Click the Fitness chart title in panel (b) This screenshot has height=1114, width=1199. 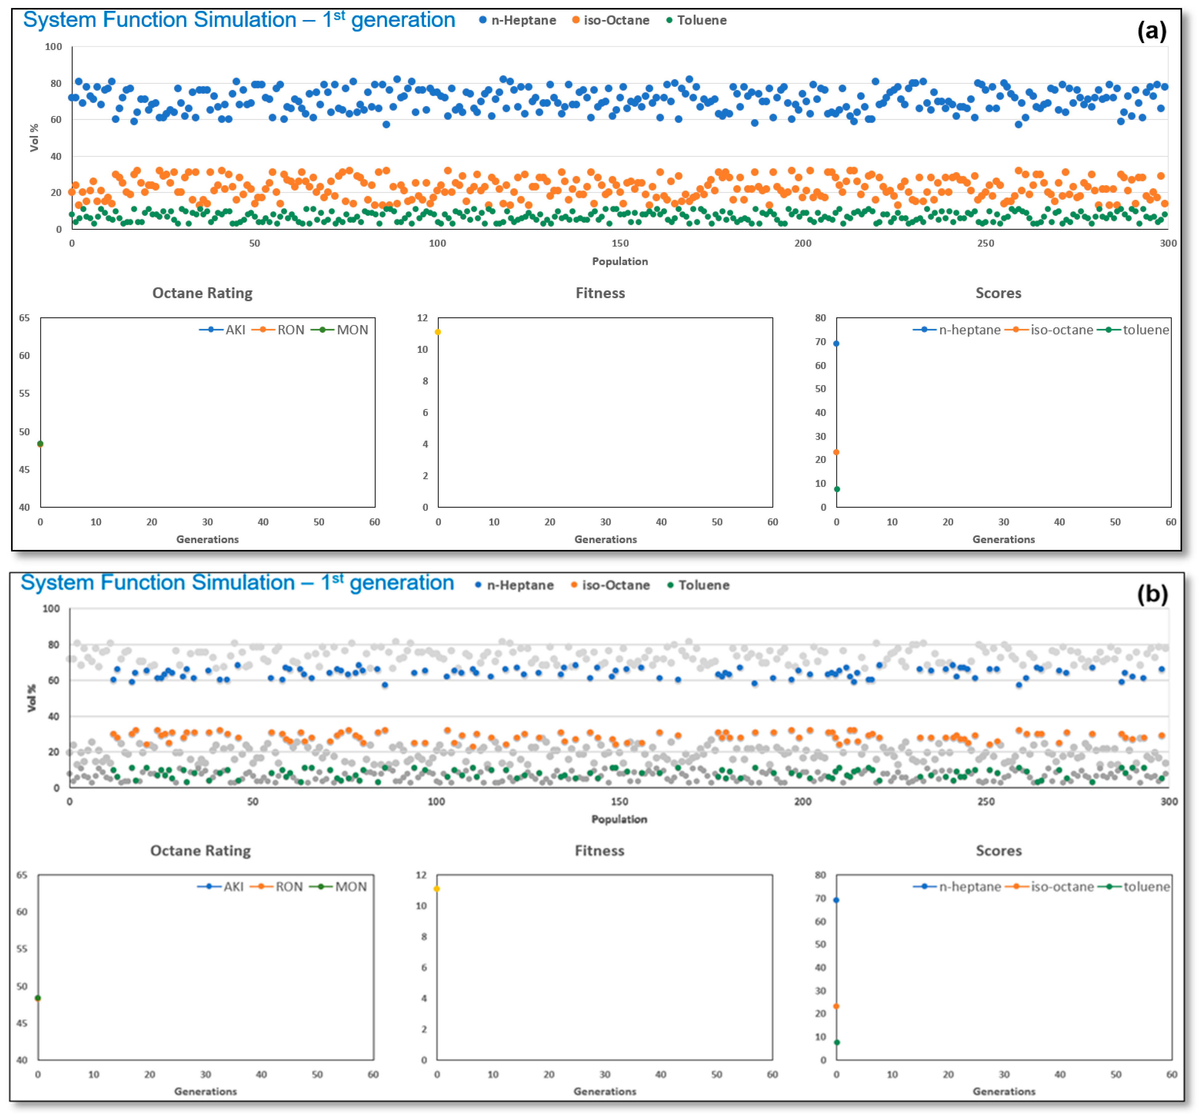(599, 850)
